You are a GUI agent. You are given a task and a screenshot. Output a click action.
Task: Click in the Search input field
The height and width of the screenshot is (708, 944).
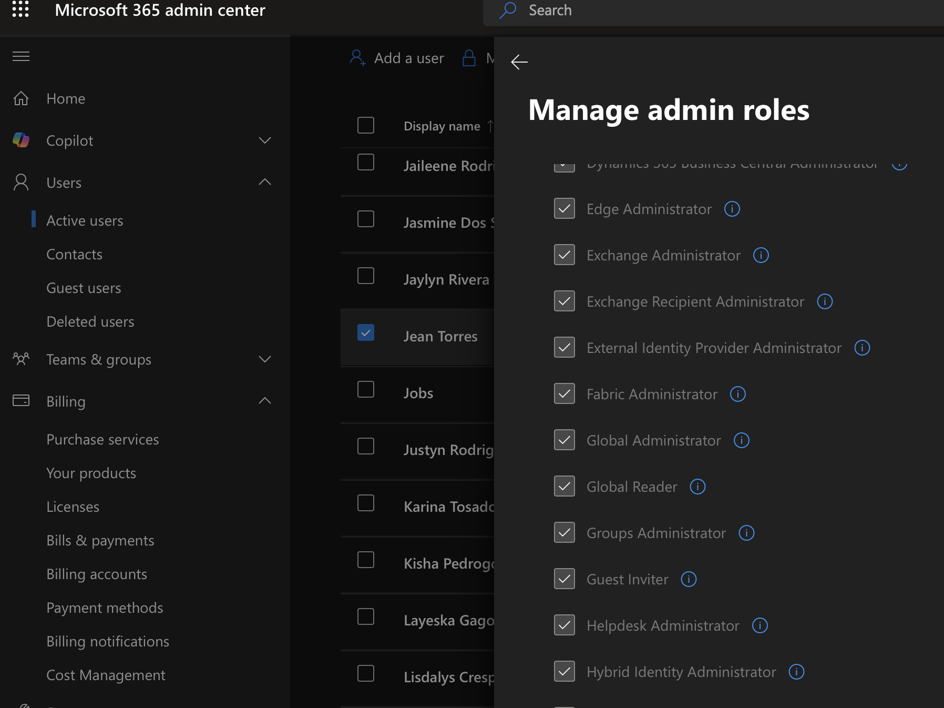click(x=713, y=12)
